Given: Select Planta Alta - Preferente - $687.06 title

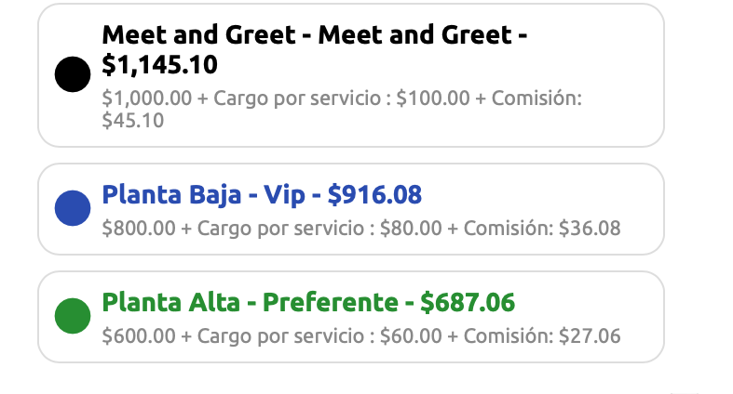Looking at the screenshot, I should [x=308, y=303].
